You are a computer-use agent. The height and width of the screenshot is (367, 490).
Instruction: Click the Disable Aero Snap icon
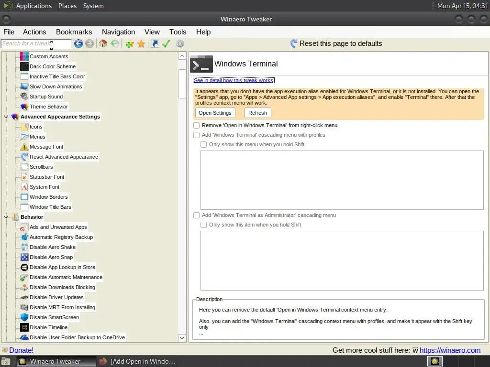pyautogui.click(x=24, y=257)
